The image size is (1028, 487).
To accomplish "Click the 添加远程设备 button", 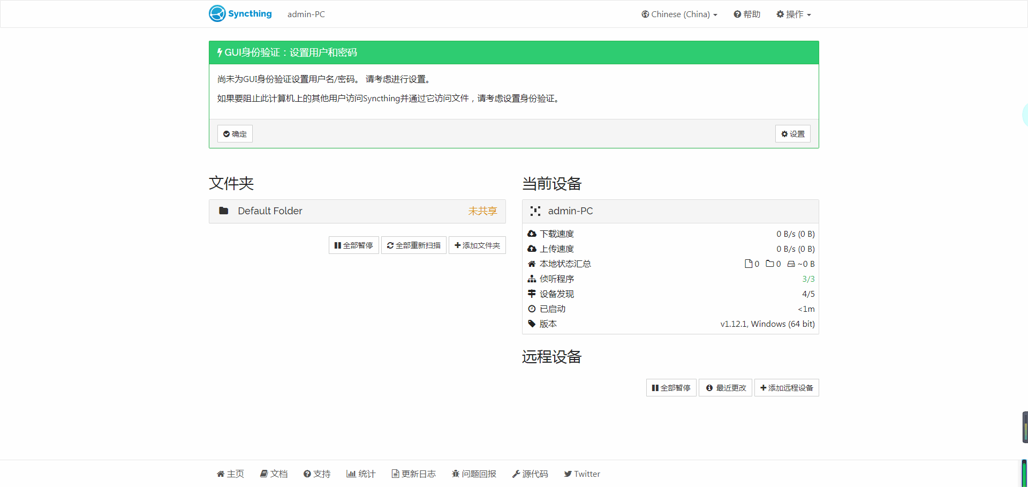I will 787,387.
